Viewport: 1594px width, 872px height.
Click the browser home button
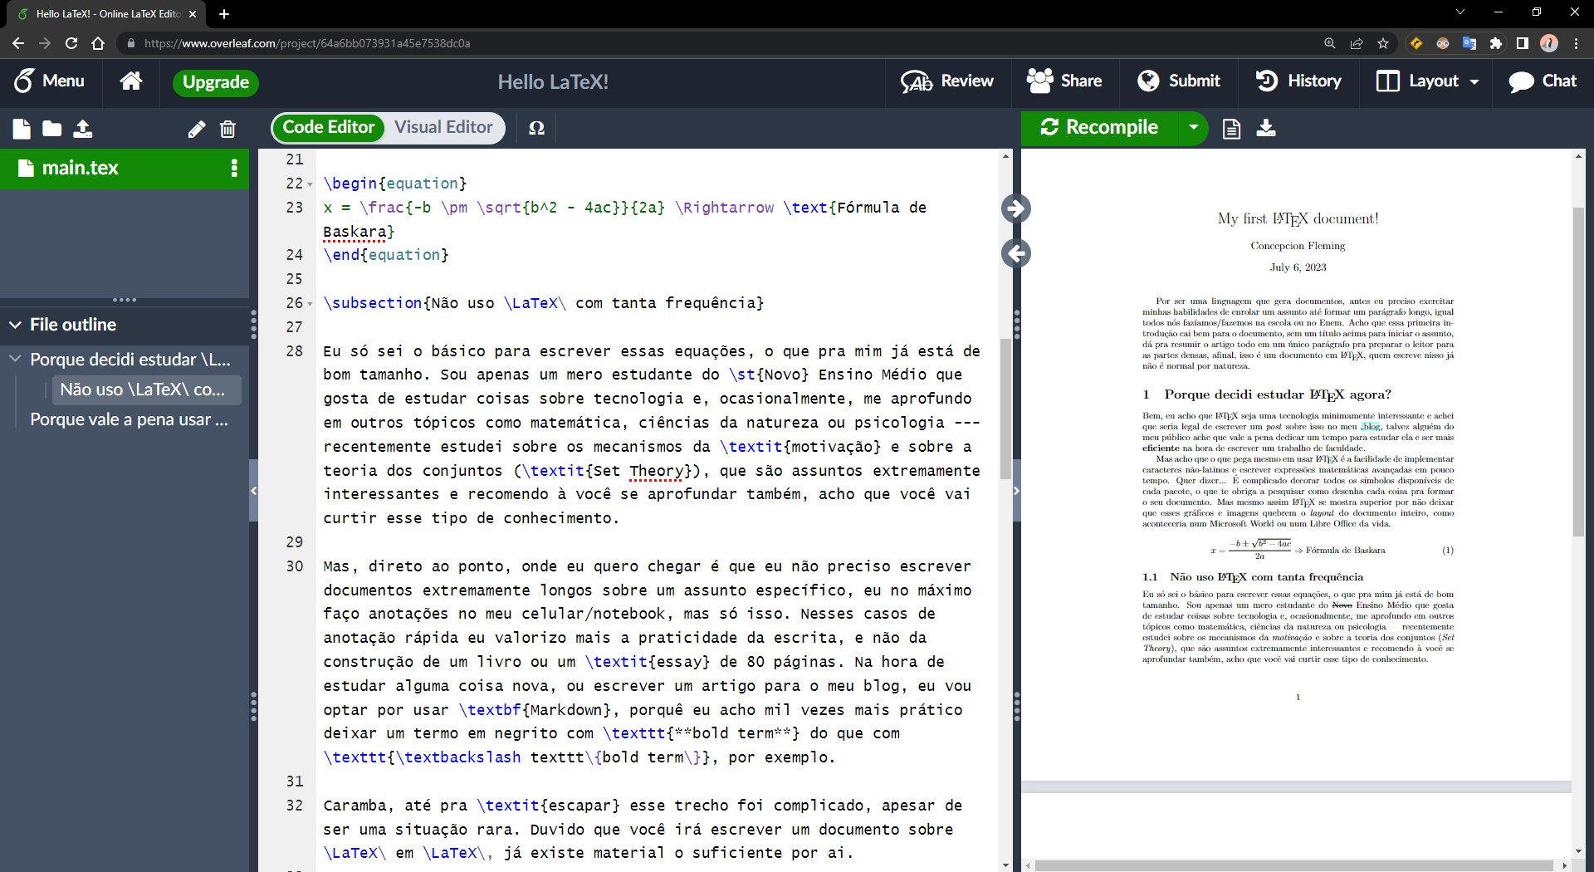pyautogui.click(x=98, y=43)
